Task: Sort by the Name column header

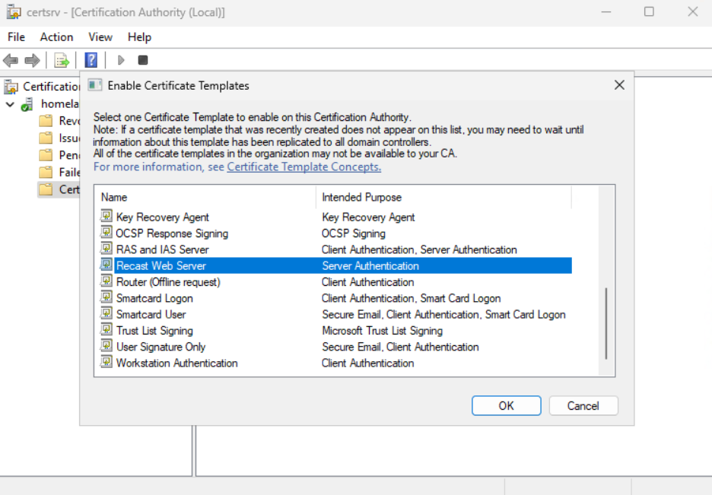Action: [205, 198]
